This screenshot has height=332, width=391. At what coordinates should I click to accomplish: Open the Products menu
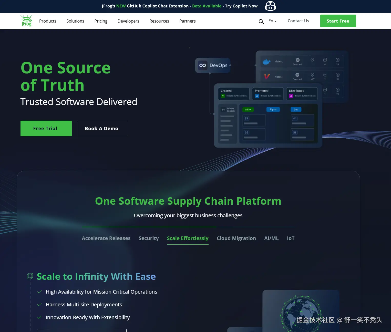[x=48, y=21]
